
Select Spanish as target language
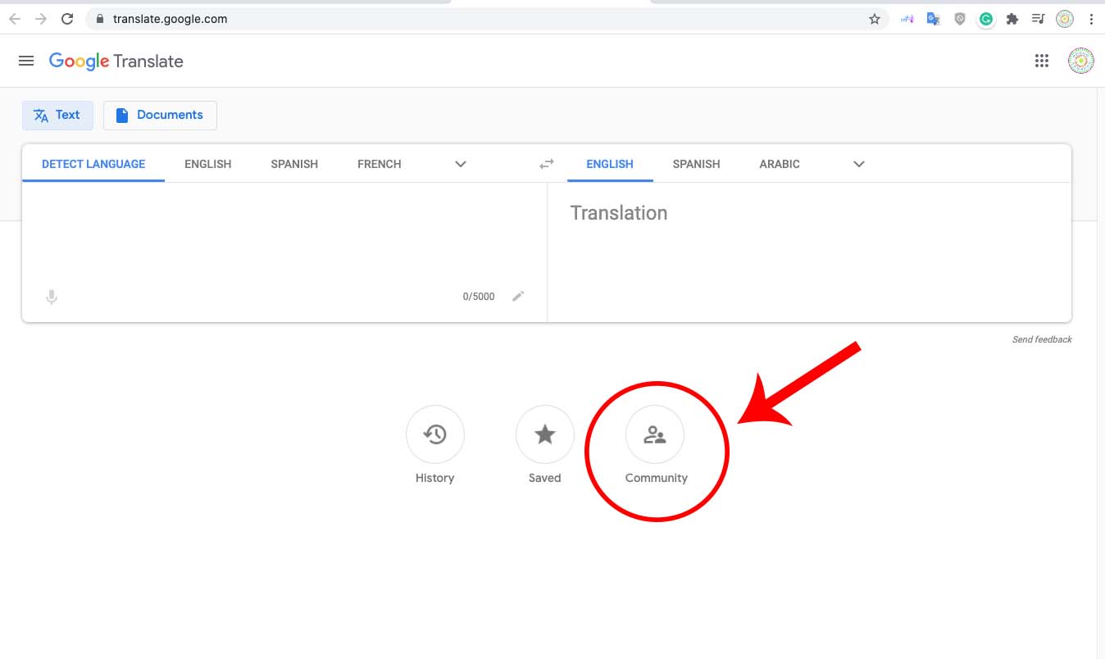point(697,164)
